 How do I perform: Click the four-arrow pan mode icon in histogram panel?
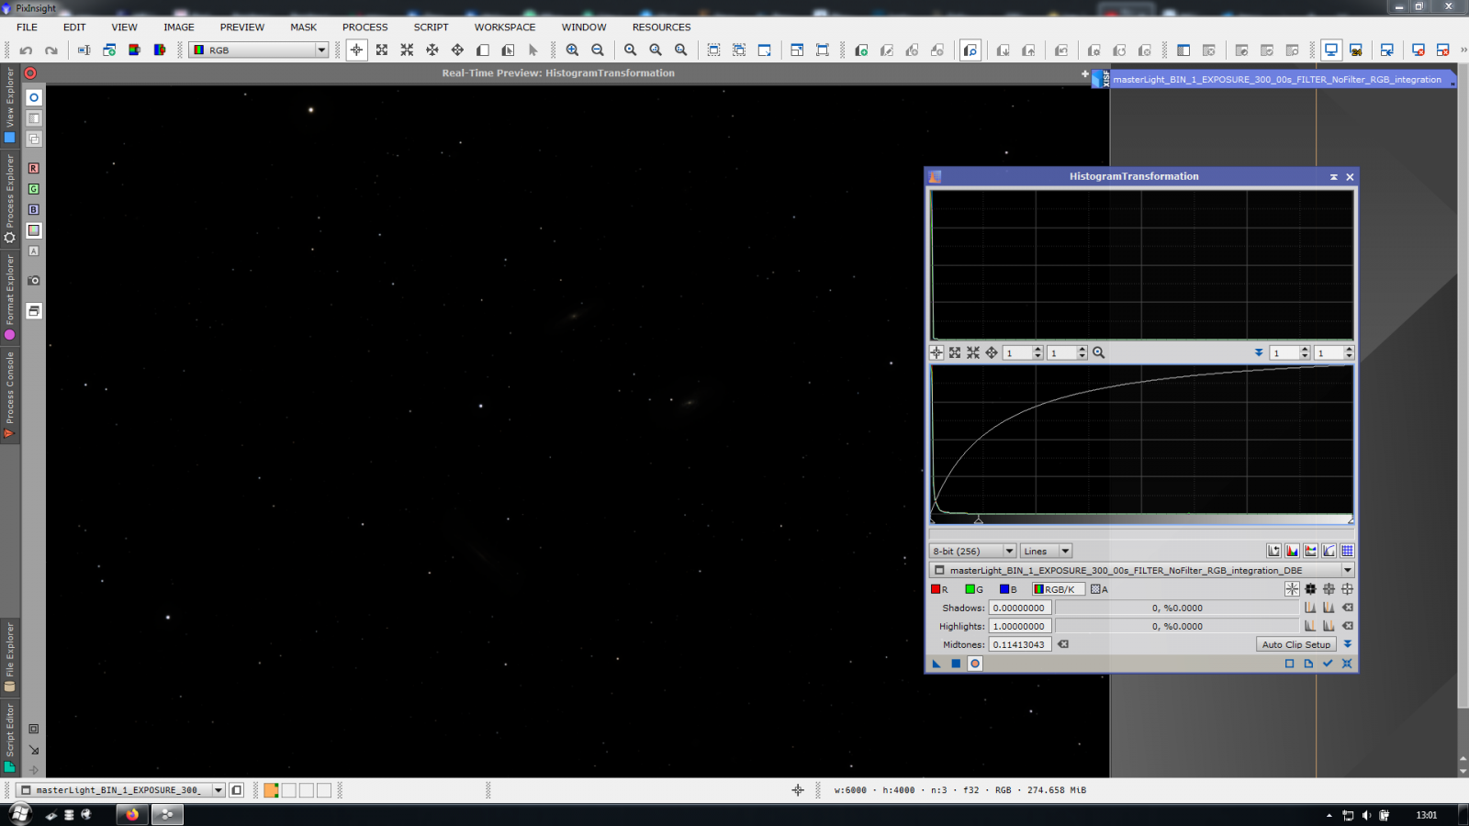click(992, 352)
